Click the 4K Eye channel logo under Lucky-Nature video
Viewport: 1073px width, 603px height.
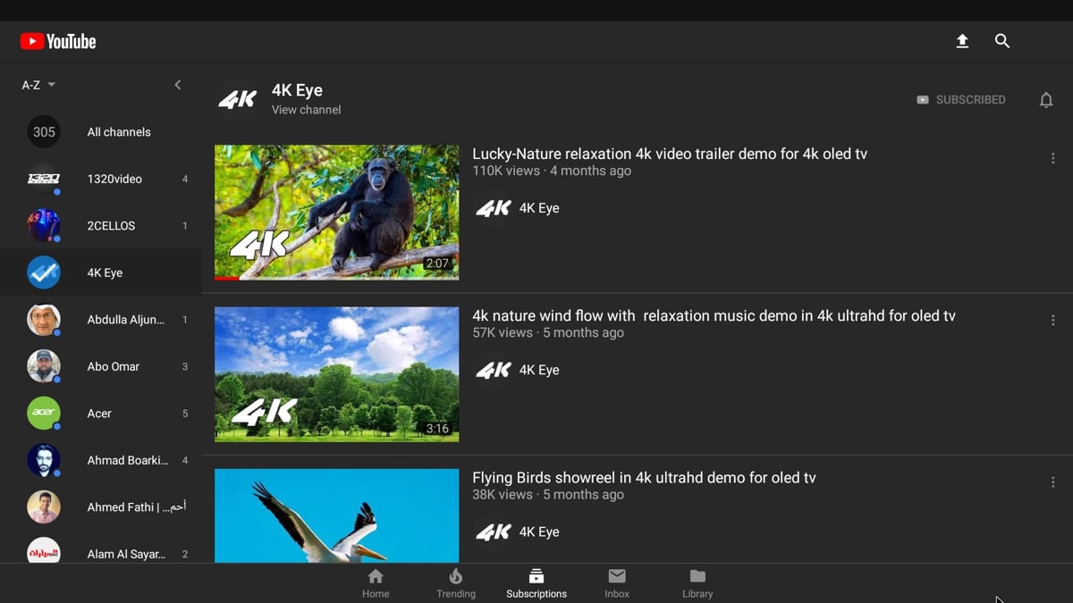point(494,208)
